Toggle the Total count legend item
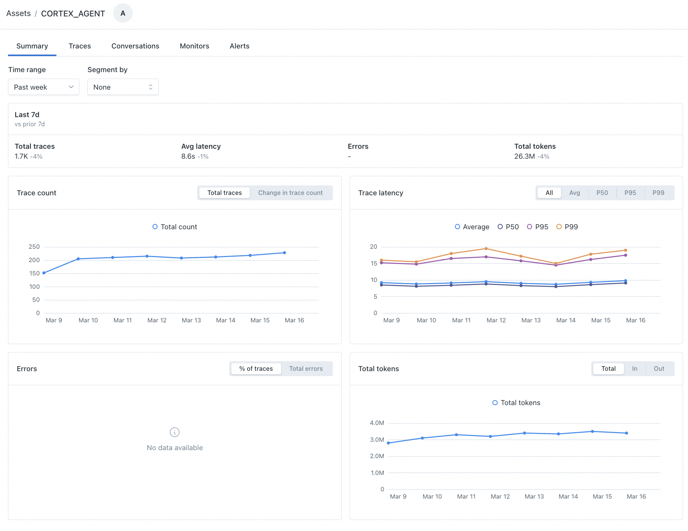 click(175, 227)
